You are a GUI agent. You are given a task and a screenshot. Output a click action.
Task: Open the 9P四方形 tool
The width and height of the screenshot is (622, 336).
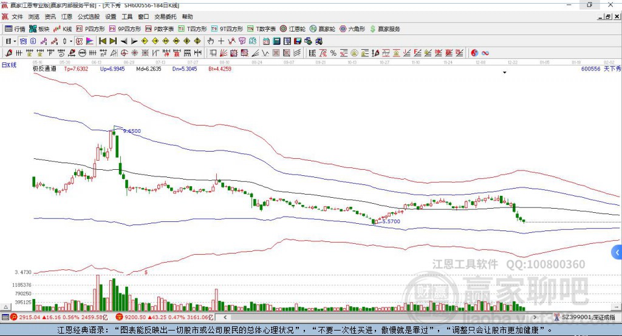point(125,29)
